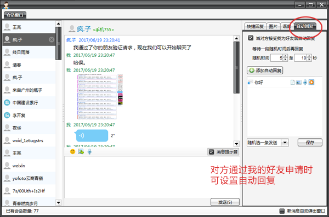Click orange play icon in 你好 row
This screenshot has height=217, width=329.
(x=311, y=82)
